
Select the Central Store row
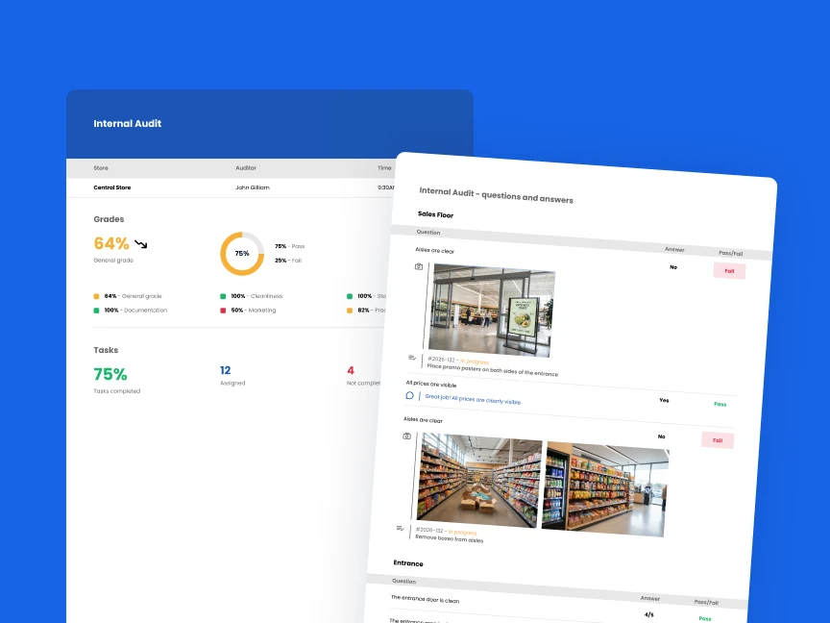112,187
